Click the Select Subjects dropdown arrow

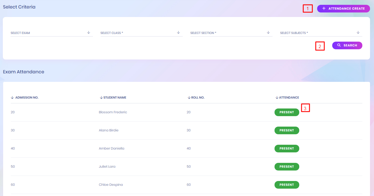coord(358,33)
